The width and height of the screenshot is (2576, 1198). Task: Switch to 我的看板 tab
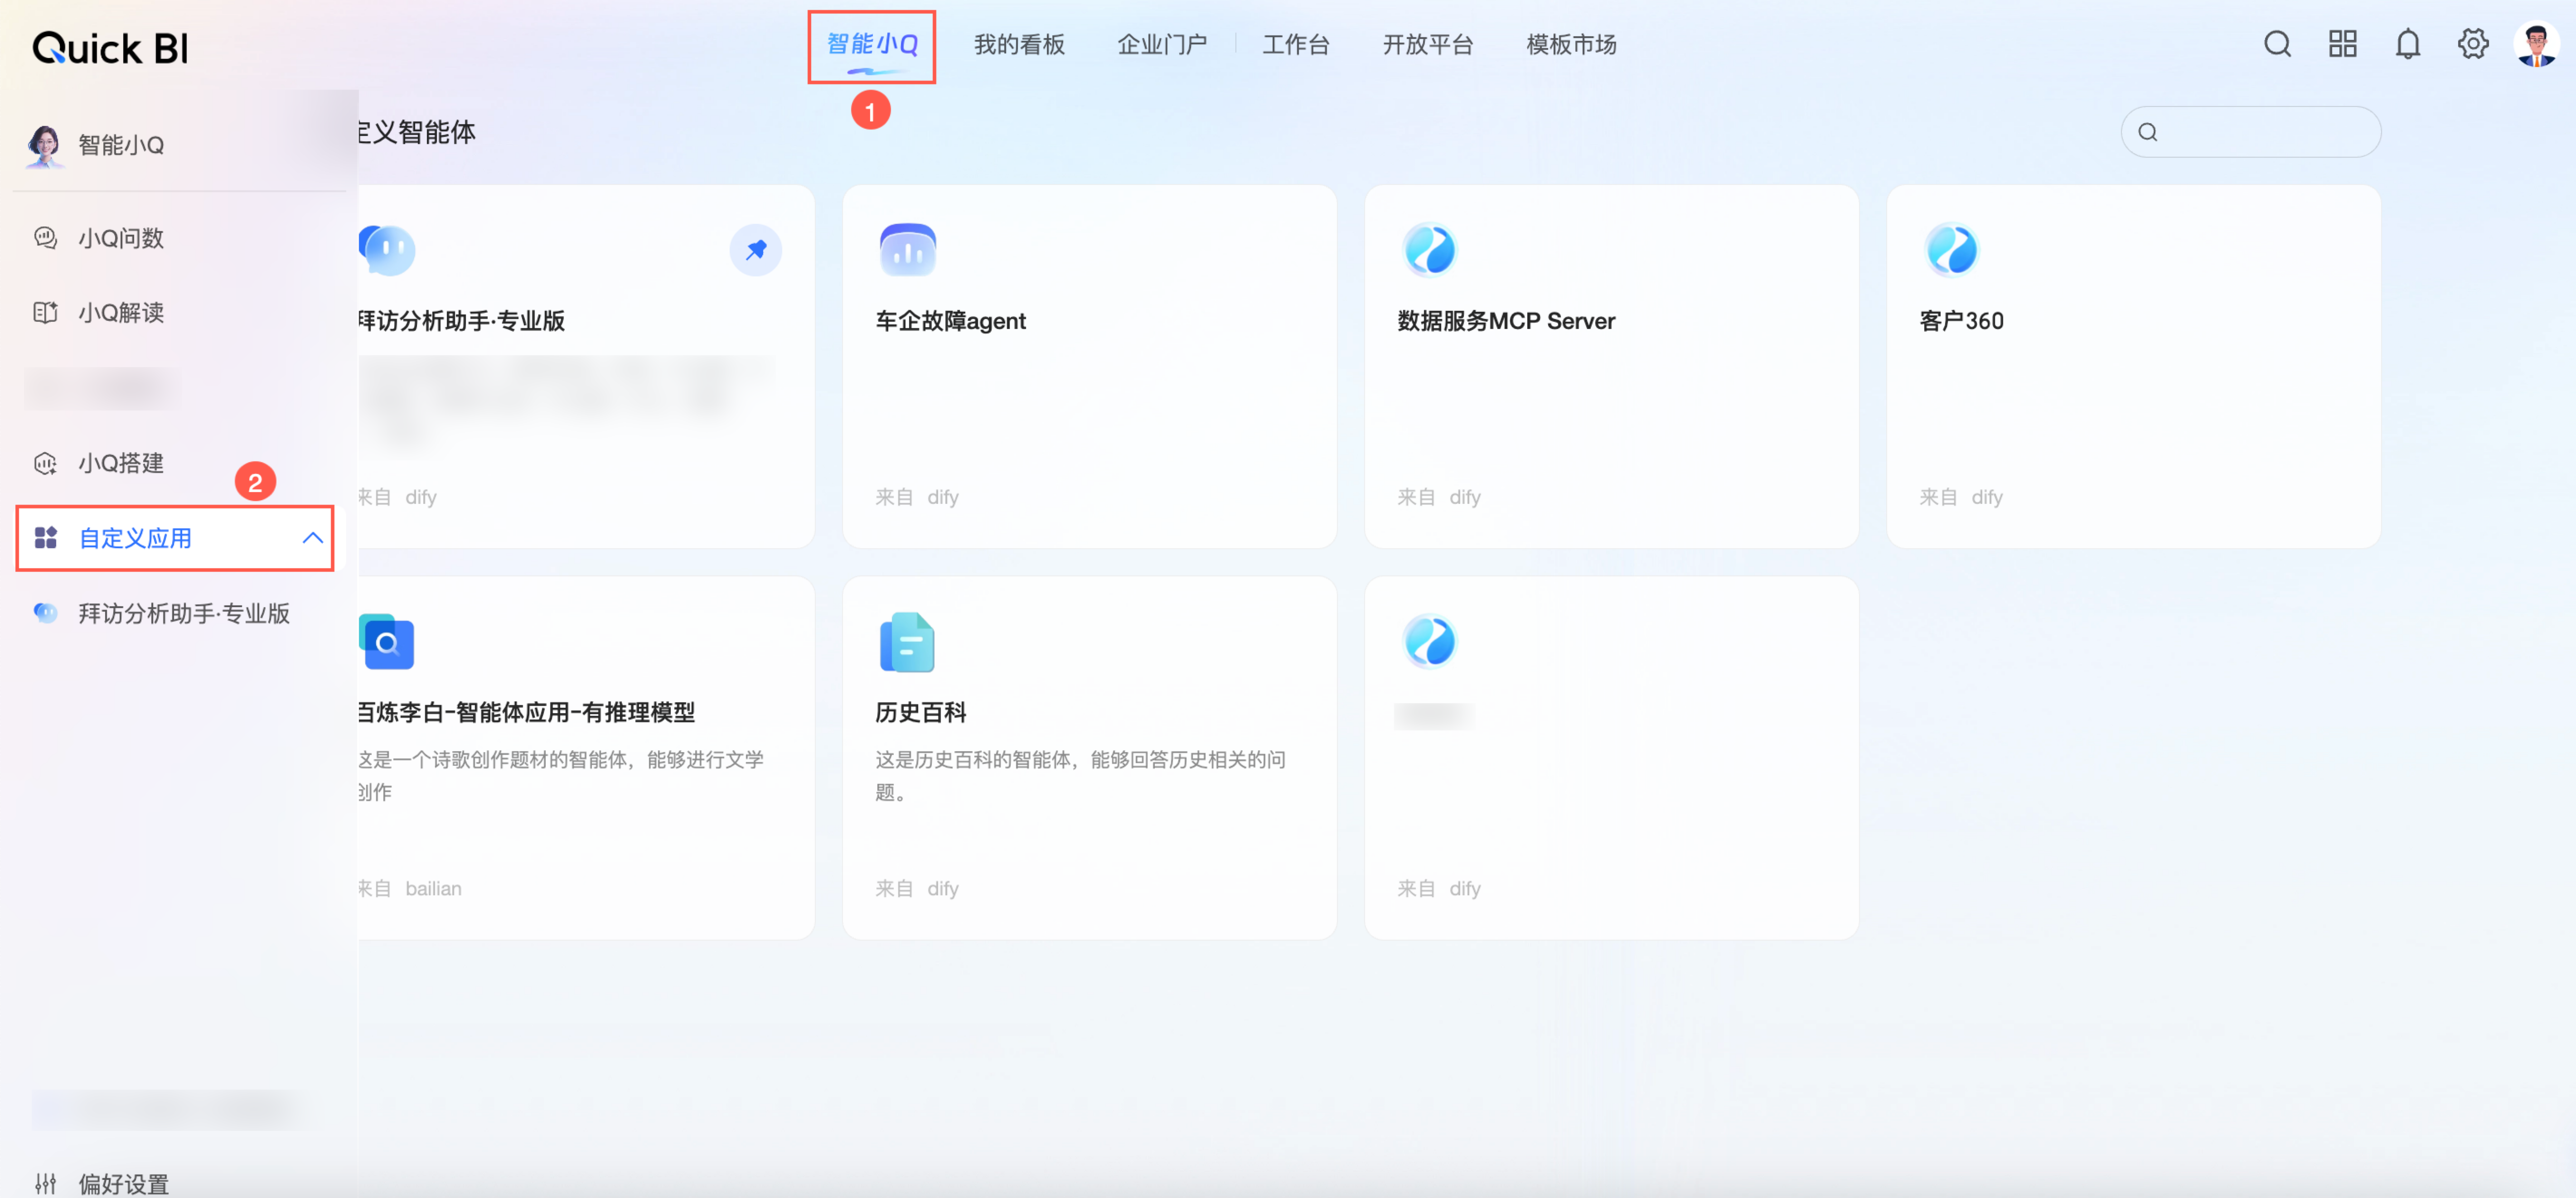1019,44
